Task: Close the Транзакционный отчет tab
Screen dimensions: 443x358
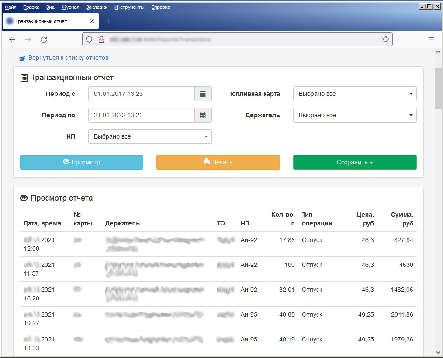Action: coord(92,21)
